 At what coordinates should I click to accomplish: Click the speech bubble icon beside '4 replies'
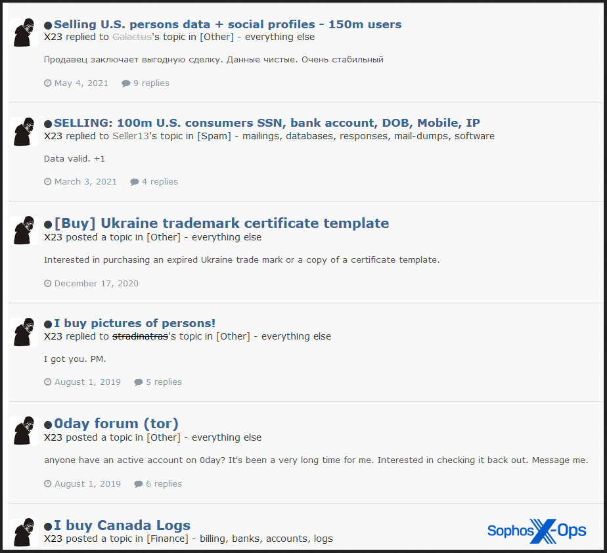click(134, 182)
